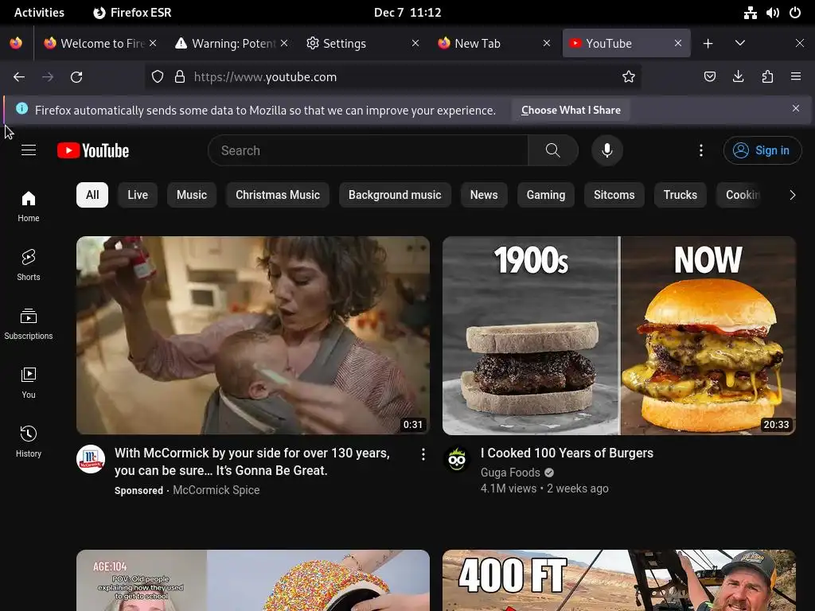
Task: Open McCormick channel avatar
Action: (91, 459)
